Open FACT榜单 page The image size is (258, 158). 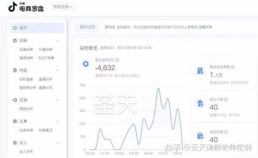coord(46,58)
